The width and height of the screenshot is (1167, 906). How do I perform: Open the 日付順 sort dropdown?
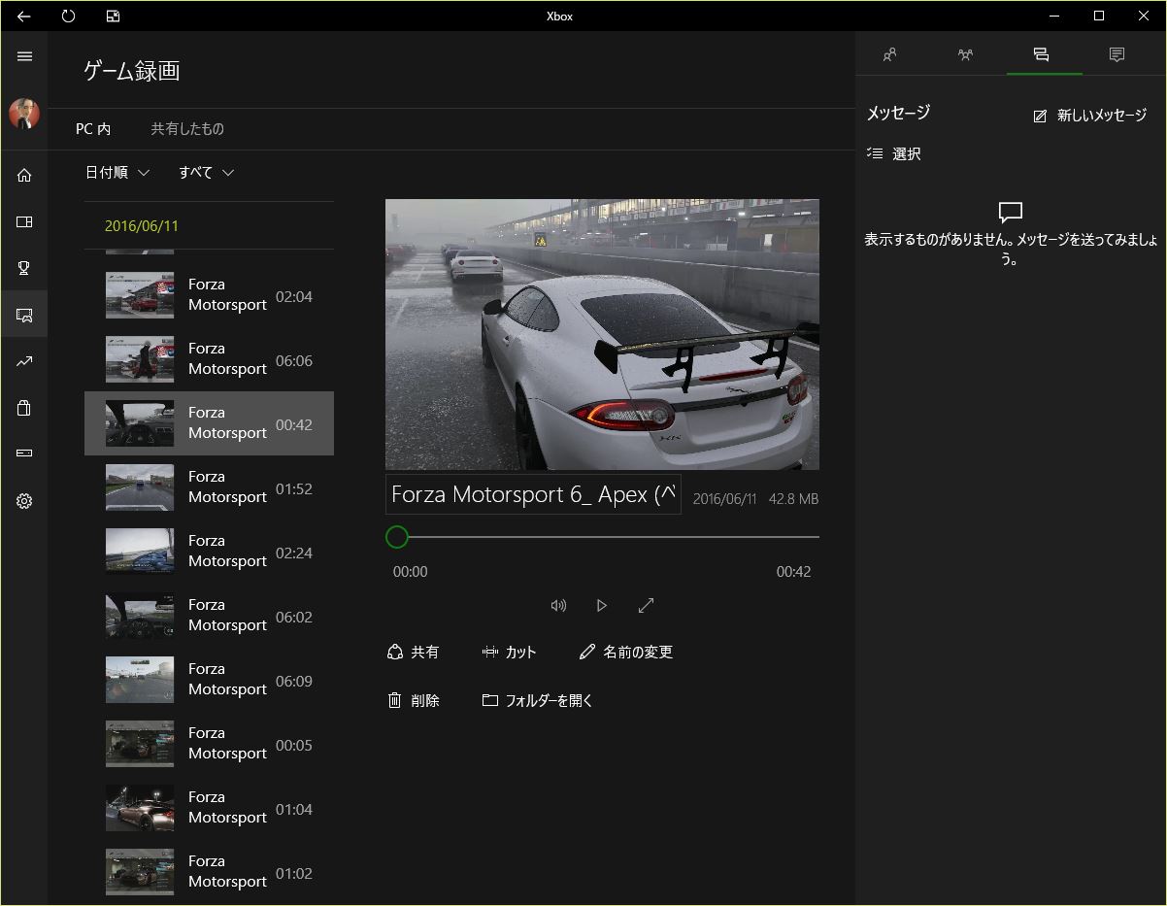pyautogui.click(x=117, y=172)
